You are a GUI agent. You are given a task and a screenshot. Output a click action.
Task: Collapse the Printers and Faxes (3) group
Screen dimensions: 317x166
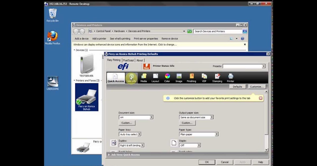tap(74, 81)
